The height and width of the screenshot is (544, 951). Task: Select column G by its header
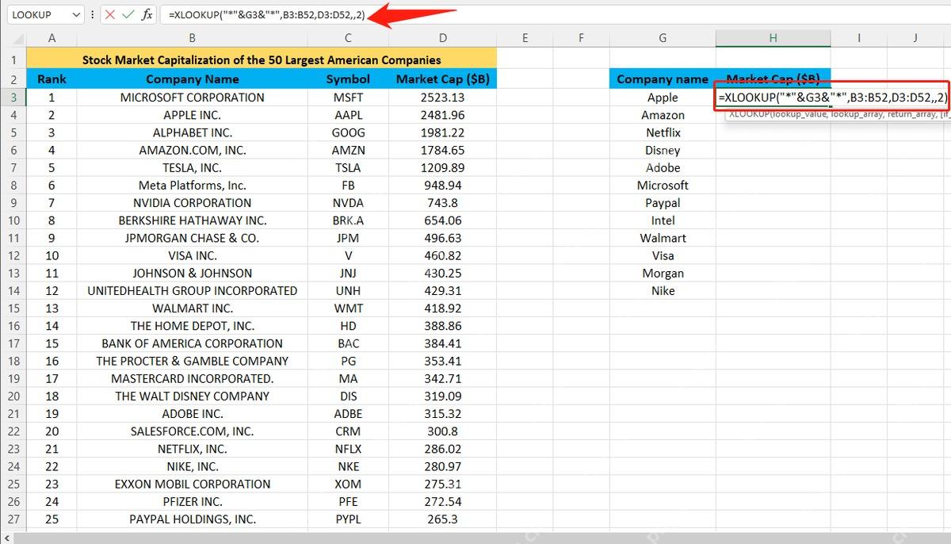click(663, 37)
